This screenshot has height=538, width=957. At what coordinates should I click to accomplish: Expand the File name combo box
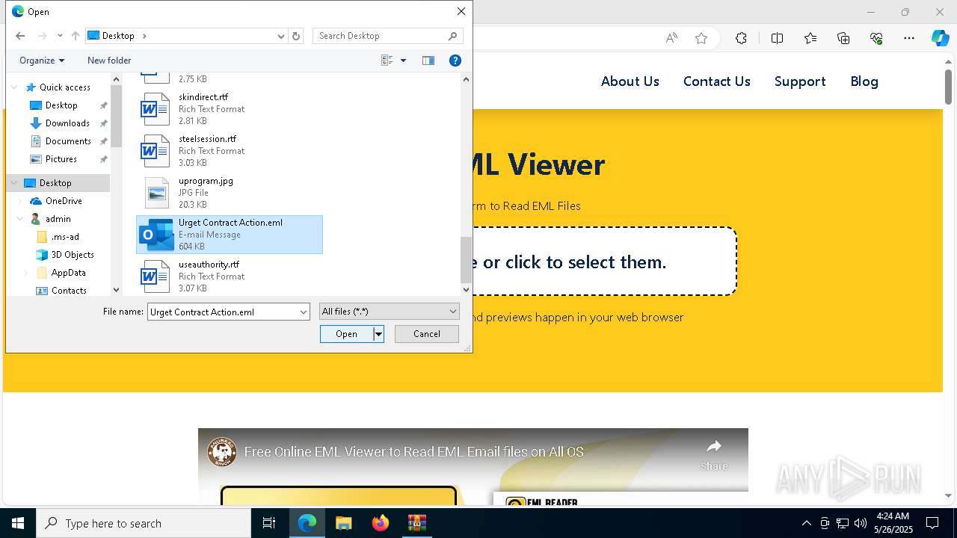pos(304,312)
